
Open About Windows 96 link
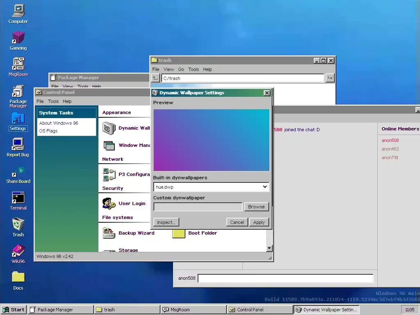click(59, 123)
